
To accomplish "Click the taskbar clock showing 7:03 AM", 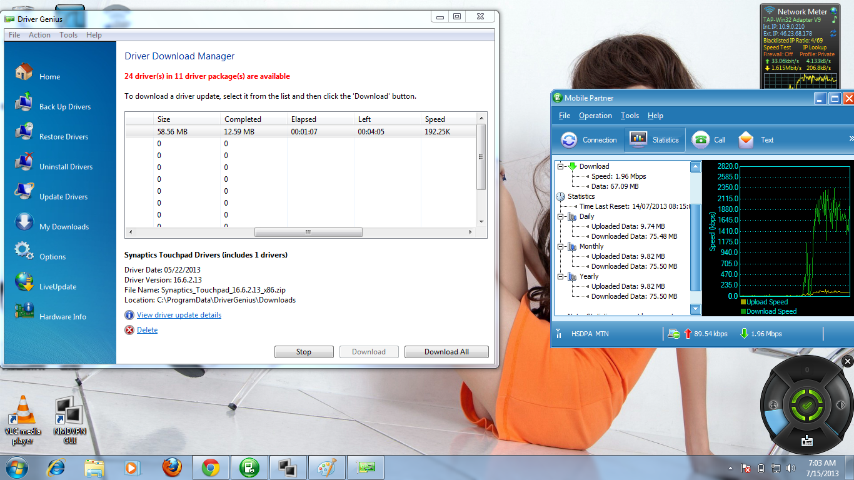I will point(821,467).
